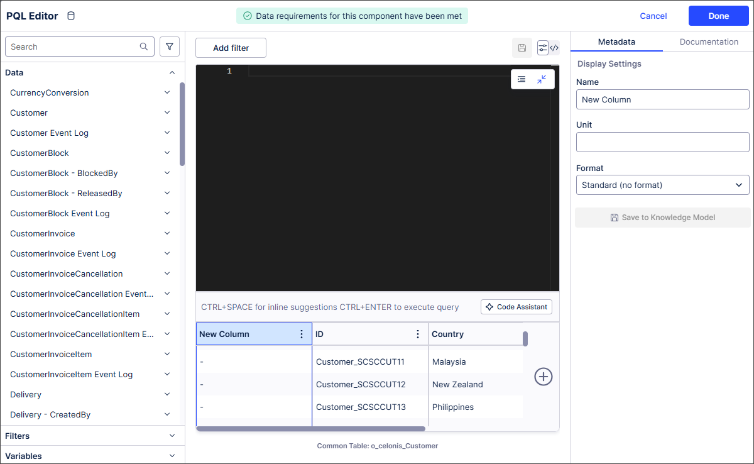Expand CustomerBlock - ReleasedBy chevron
Viewport: 754px width, 464px height.
167,193
